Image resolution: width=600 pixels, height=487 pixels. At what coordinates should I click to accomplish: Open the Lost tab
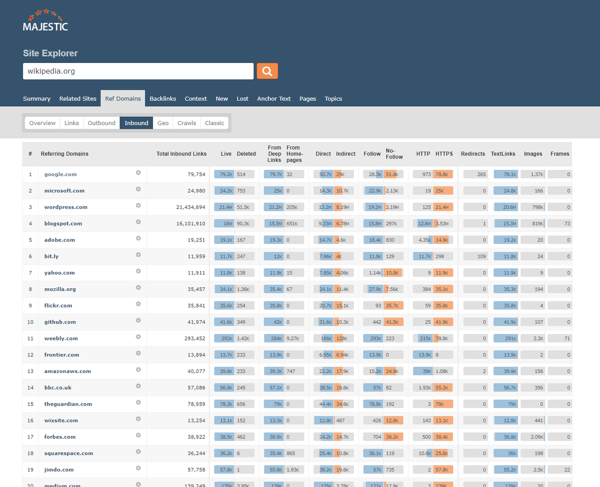242,98
